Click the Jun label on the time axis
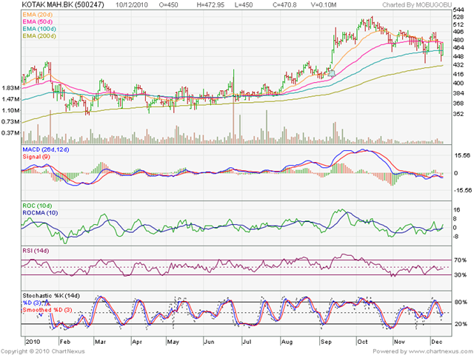 point(209,342)
